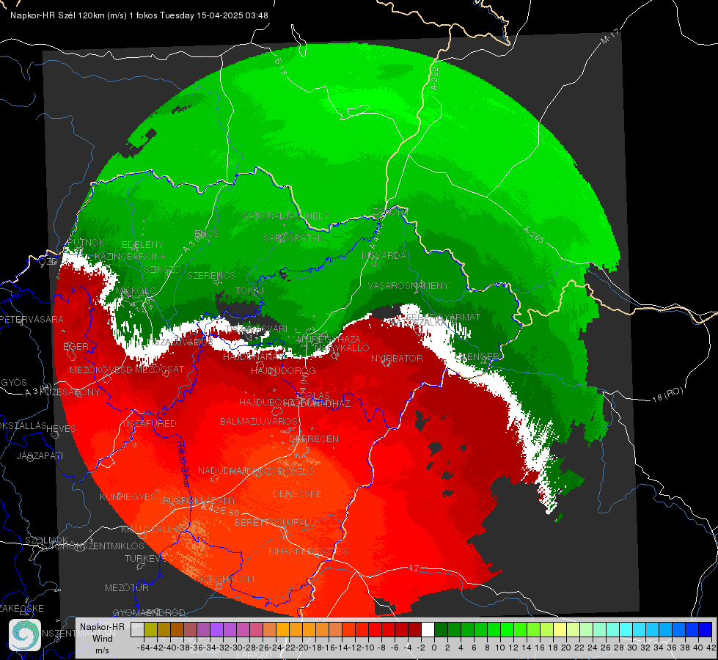This screenshot has height=660, width=718.
Task: Click the 'Napkor-HR Wind m/s' legend label
Action: coord(102,638)
